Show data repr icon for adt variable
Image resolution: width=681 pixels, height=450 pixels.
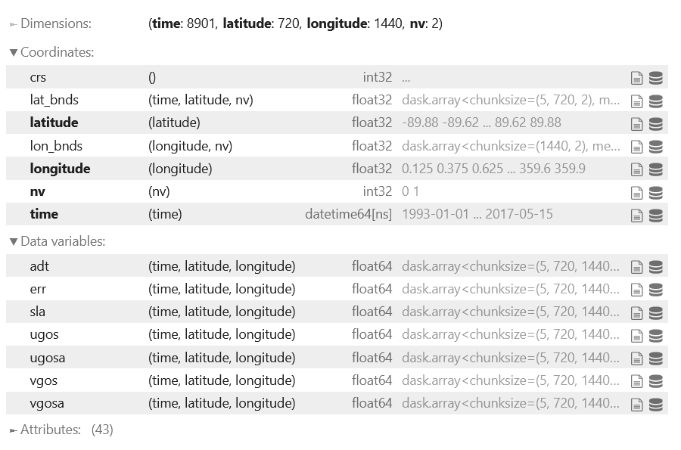point(656,266)
